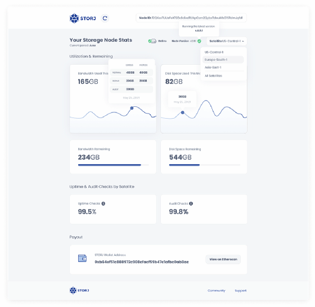Click the online status node icon
This screenshot has height=307, width=315.
pyautogui.click(x=152, y=41)
